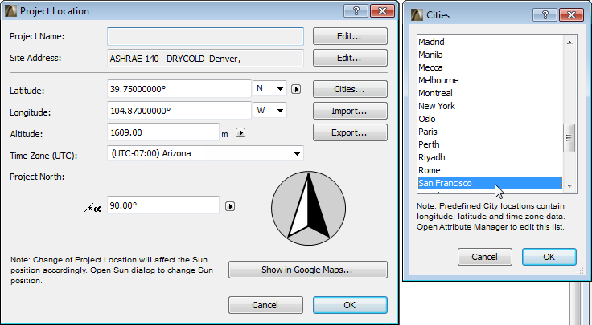
Task: Open the Cities list button
Action: [350, 89]
